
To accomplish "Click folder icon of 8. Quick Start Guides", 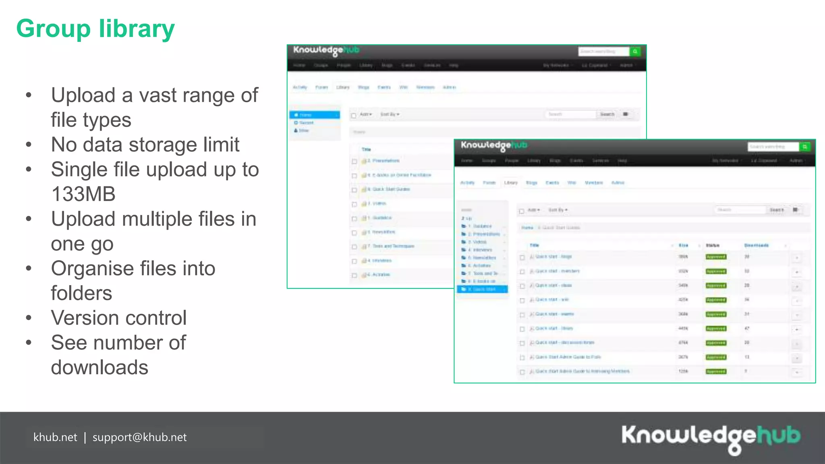I will (x=364, y=189).
